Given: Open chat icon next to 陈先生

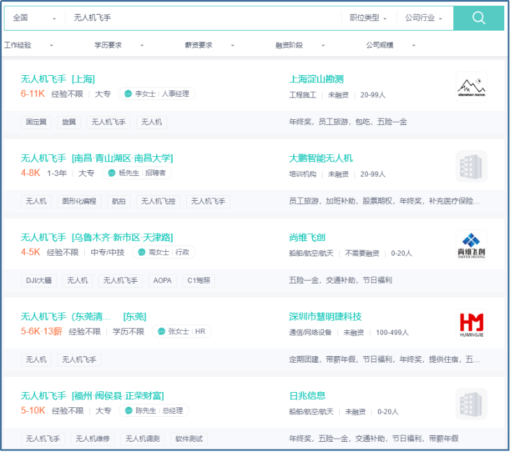Looking at the screenshot, I should (129, 411).
